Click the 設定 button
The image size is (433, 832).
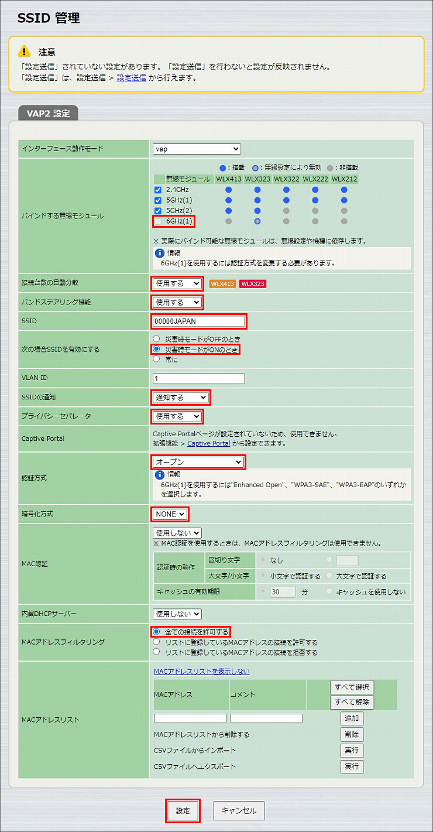183,811
